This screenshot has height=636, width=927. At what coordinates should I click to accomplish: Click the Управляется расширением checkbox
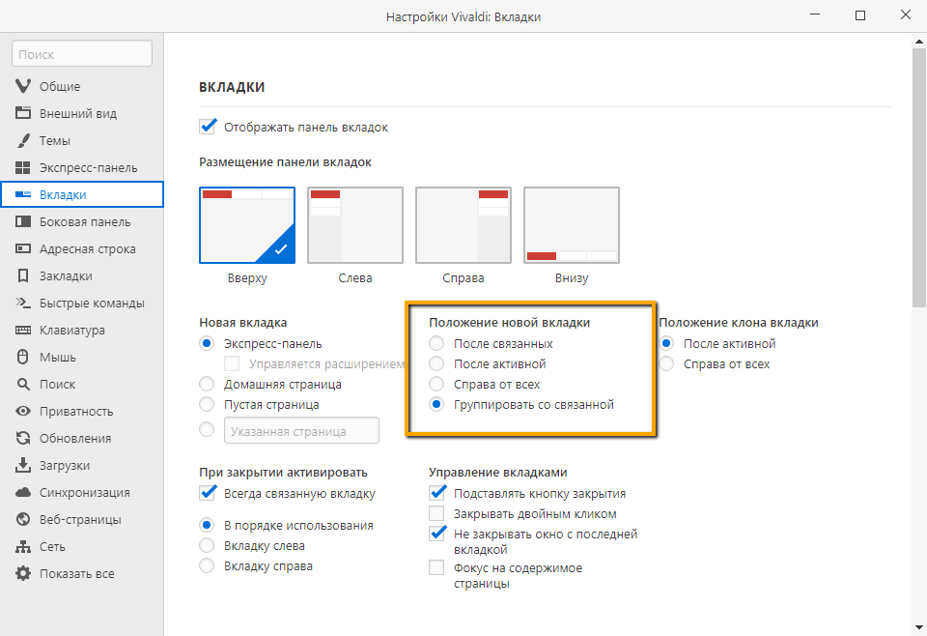click(232, 363)
